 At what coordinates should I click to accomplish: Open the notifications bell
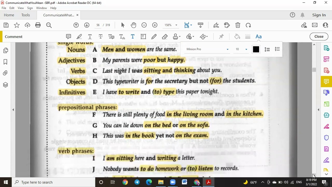point(302,15)
